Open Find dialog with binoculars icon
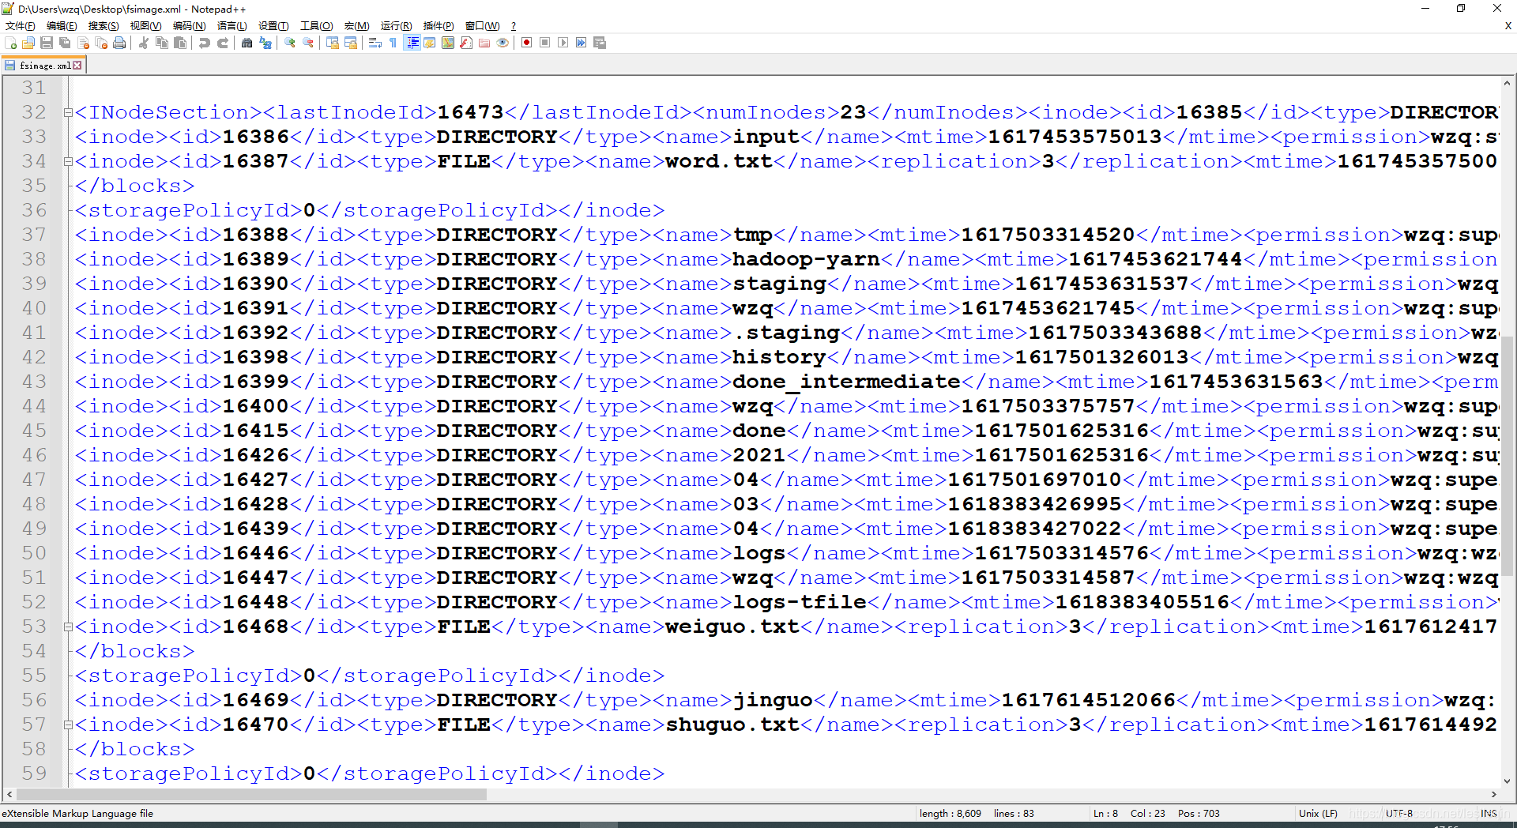This screenshot has width=1517, height=828. pos(247,43)
